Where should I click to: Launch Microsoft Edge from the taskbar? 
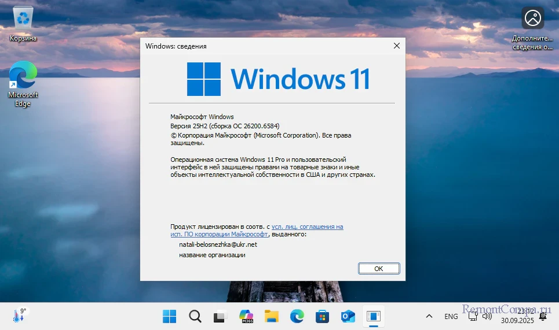[297, 316]
